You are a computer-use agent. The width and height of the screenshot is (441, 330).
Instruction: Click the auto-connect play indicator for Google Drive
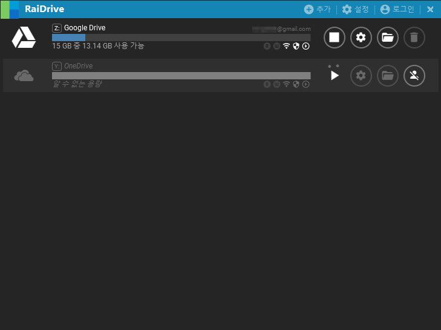pyautogui.click(x=305, y=46)
